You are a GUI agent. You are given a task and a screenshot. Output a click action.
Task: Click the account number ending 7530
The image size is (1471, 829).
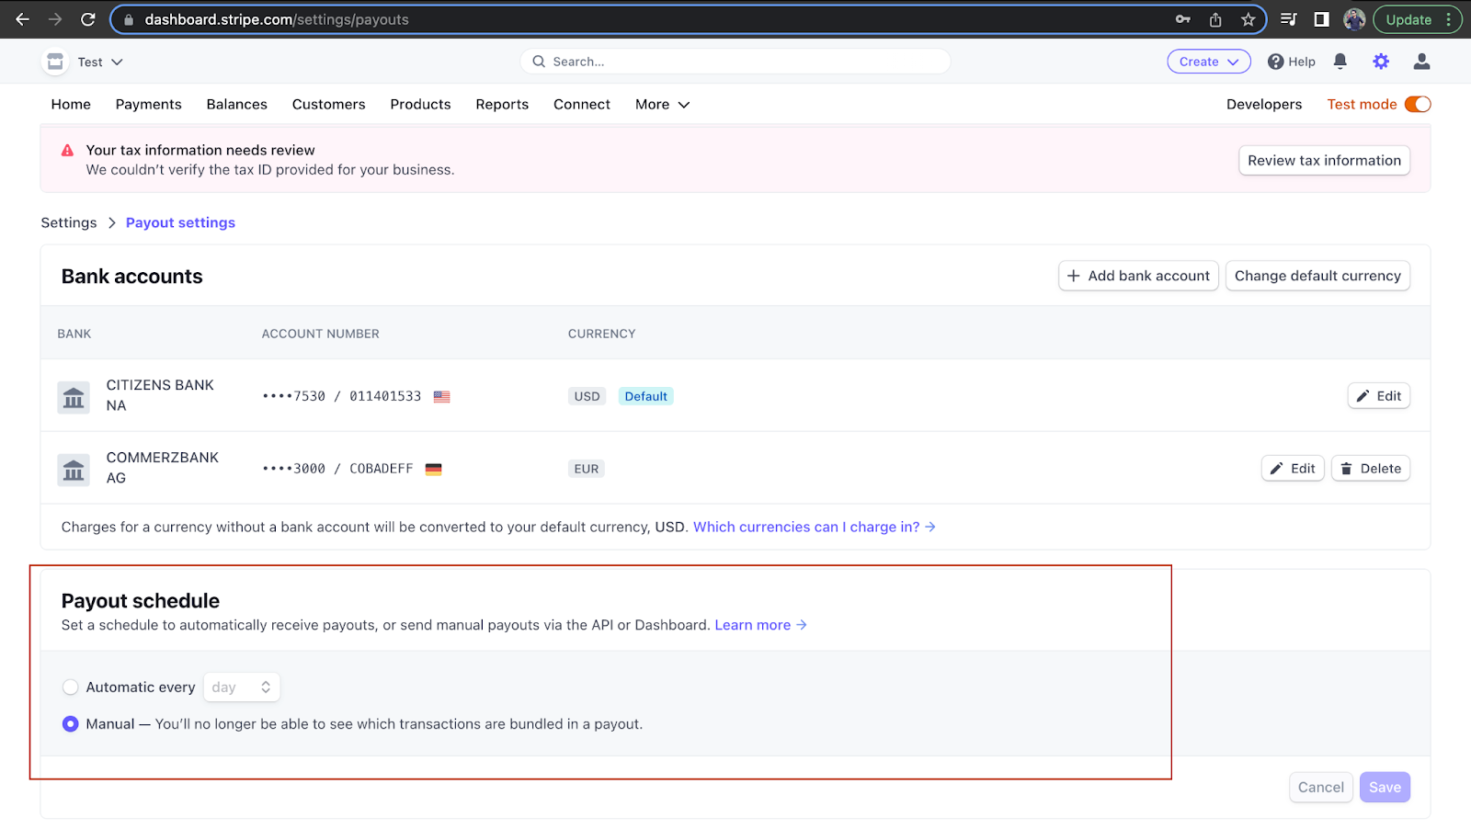coord(341,396)
